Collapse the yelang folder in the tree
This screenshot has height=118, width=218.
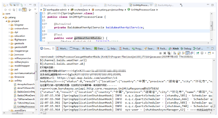pos(3,17)
